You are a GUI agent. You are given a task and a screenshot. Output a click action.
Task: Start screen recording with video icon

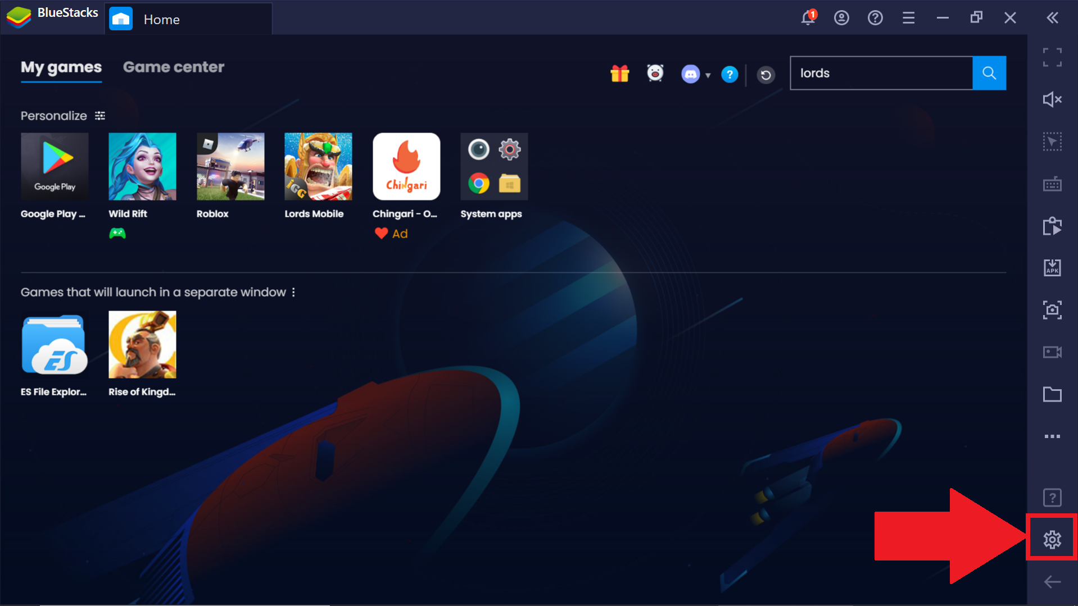[1052, 352]
